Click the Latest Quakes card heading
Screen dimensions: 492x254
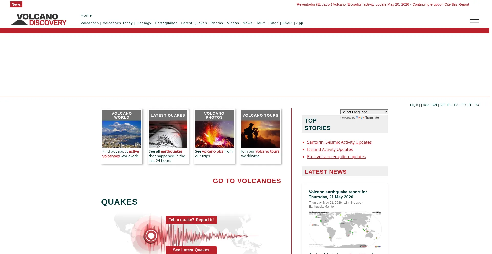click(168, 115)
